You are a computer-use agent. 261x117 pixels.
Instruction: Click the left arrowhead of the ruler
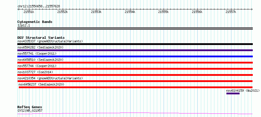18,9
